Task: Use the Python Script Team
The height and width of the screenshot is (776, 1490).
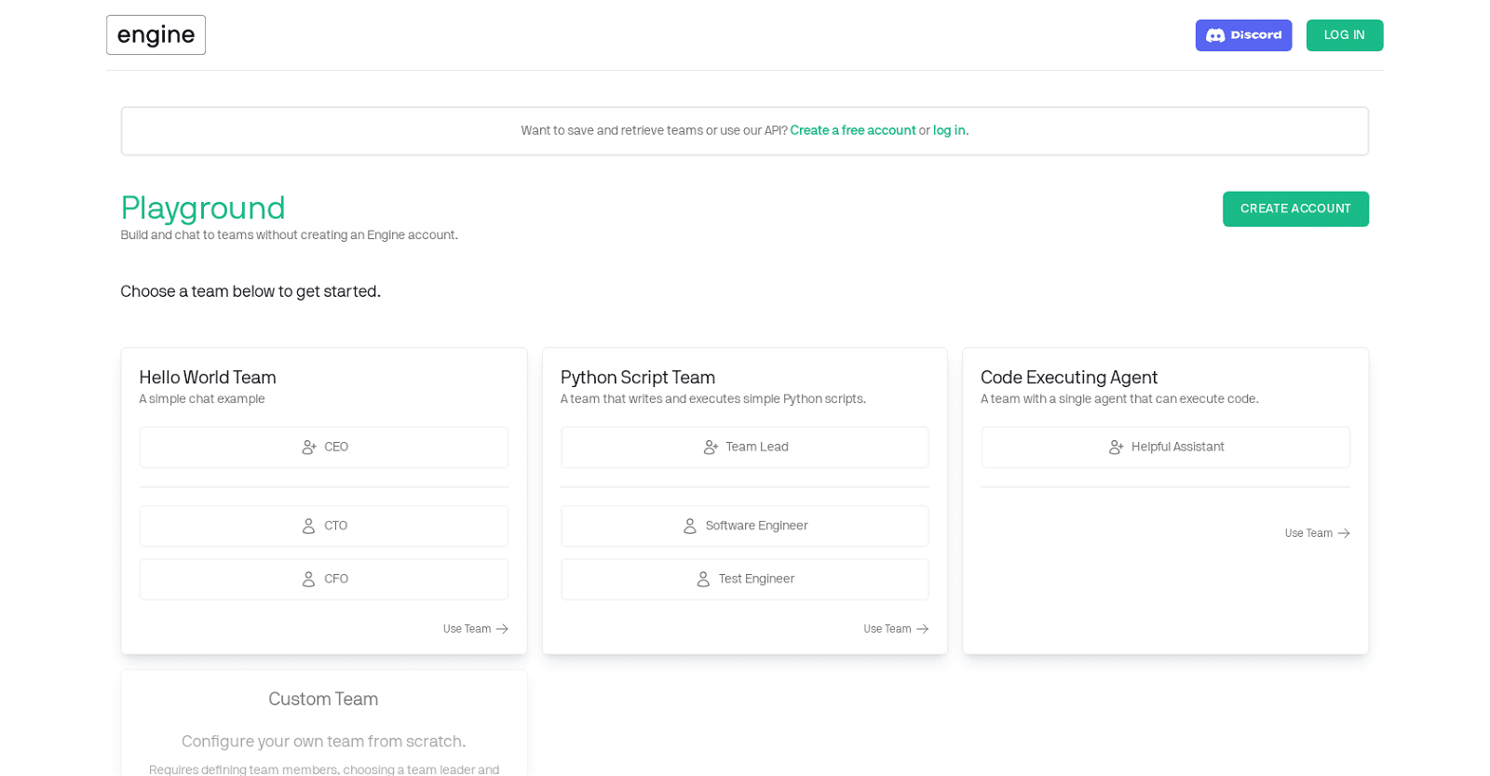Action: (895, 629)
